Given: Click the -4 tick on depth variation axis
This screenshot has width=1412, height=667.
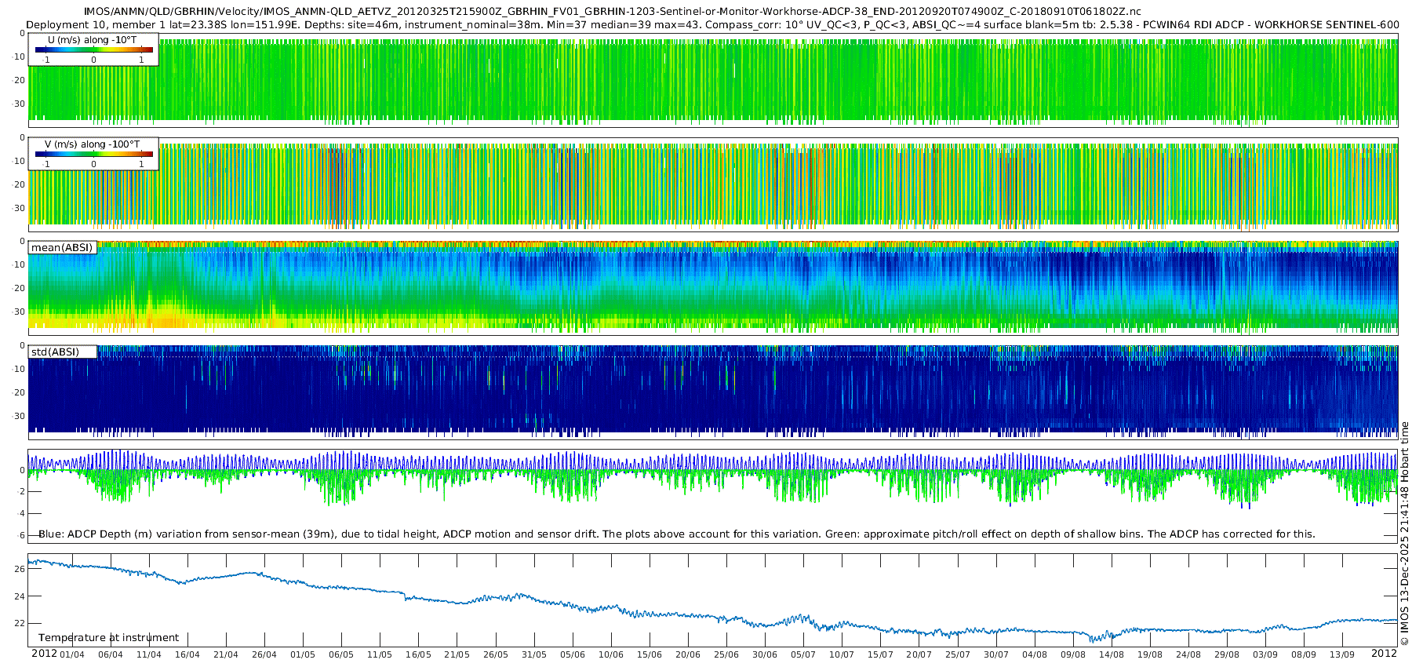Looking at the screenshot, I should tap(20, 513).
